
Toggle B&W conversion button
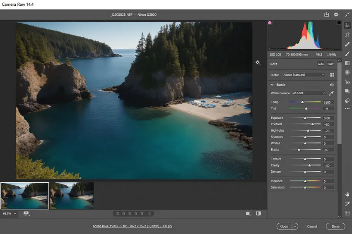click(330, 64)
